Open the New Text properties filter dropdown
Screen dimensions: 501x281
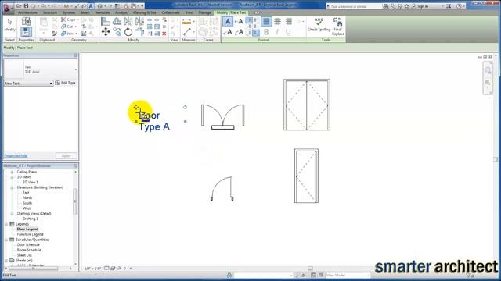click(x=28, y=84)
